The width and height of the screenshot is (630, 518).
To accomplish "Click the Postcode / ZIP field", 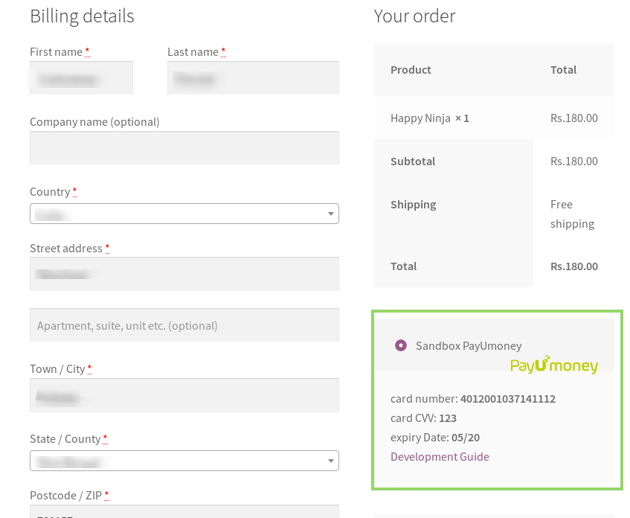I will (x=184, y=511).
